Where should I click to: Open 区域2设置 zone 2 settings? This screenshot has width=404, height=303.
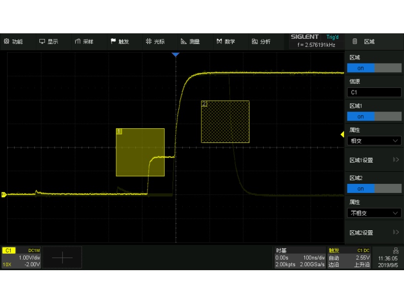[374, 233]
